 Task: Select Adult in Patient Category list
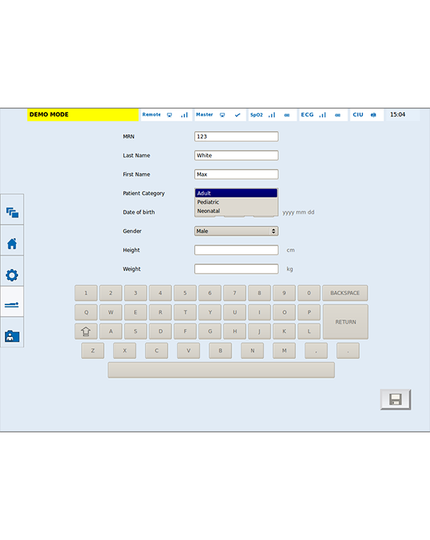[x=236, y=193]
